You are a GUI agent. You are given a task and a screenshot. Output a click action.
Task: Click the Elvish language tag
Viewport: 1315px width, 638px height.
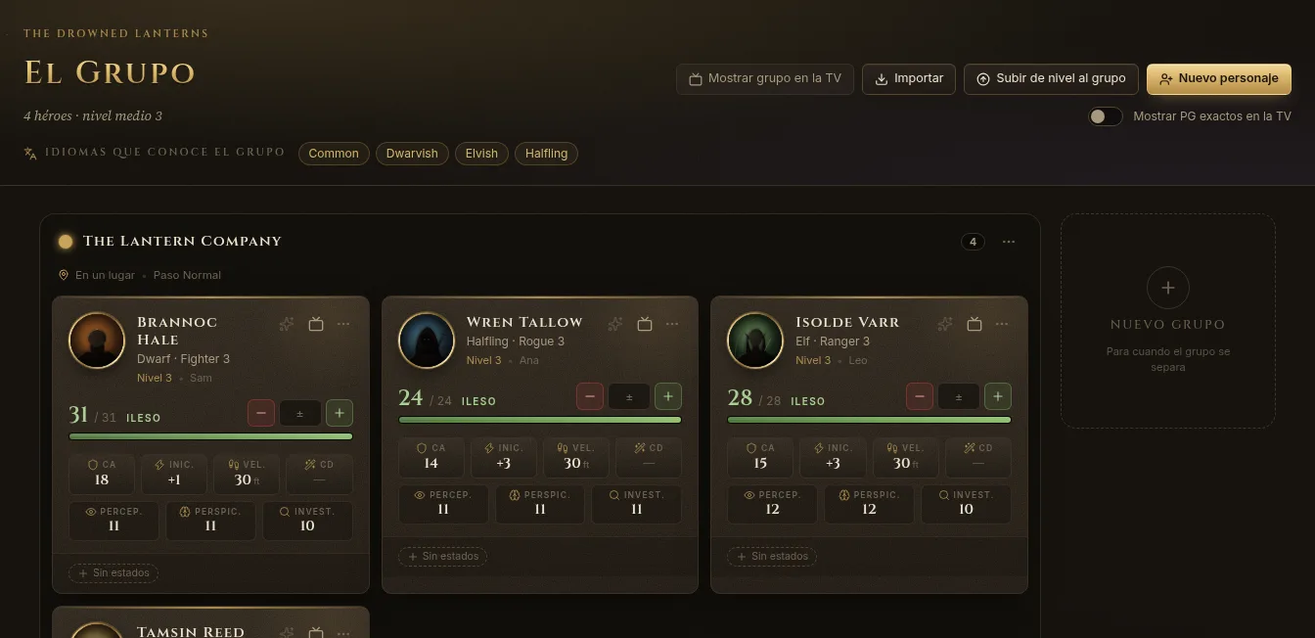[481, 154]
